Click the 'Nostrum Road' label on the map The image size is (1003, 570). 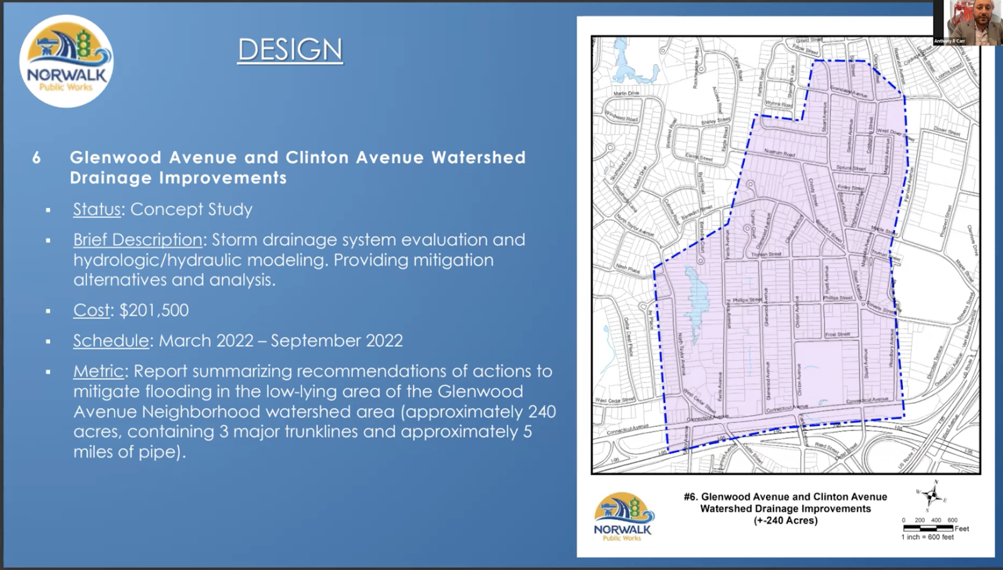click(780, 152)
